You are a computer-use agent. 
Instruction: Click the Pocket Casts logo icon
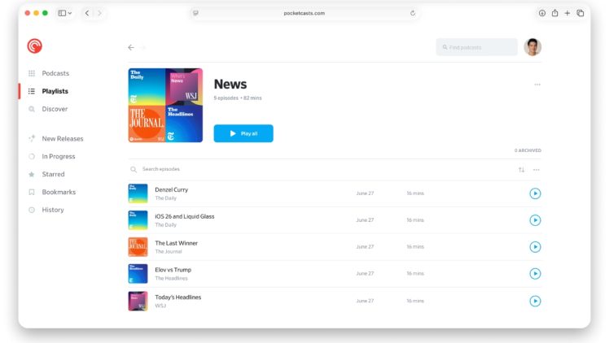(x=34, y=46)
